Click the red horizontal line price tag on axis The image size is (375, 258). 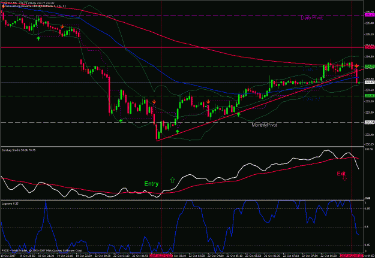(x=370, y=47)
